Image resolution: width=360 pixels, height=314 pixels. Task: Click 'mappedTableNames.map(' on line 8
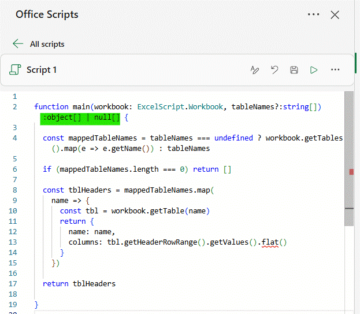coord(169,190)
